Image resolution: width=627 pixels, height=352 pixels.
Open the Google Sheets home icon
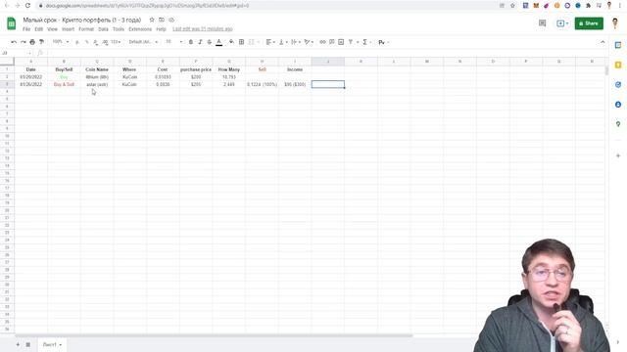click(11, 23)
